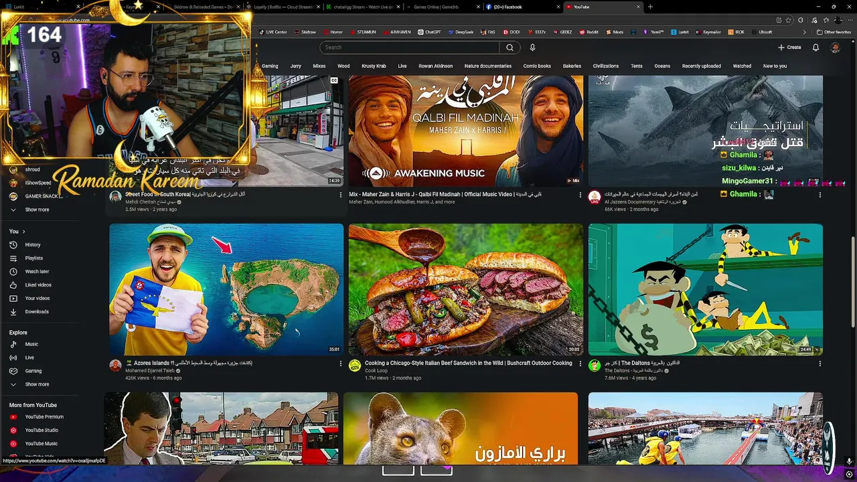Screen dimensions: 857x482
Task: Select the New to you chip
Action: pos(775,66)
